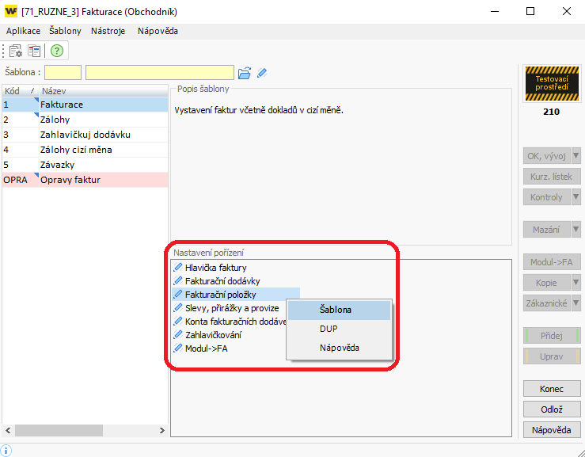Expand the Mazání dropdown arrow
This screenshot has width=585, height=457.
click(576, 229)
